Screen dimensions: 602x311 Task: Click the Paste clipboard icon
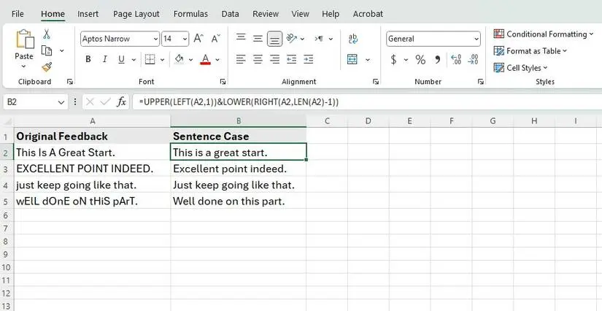25,39
